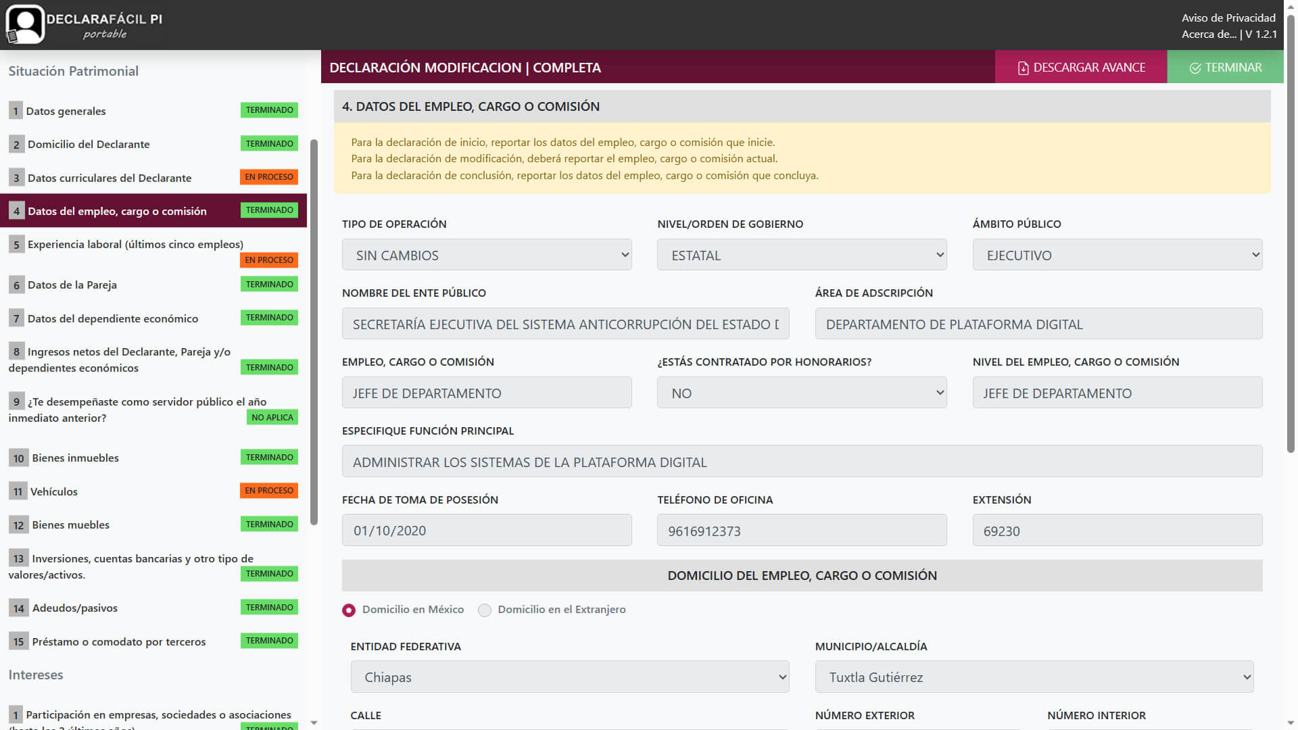Click the Área de Adscripción field
Screen dimensions: 1298x730
(1038, 324)
